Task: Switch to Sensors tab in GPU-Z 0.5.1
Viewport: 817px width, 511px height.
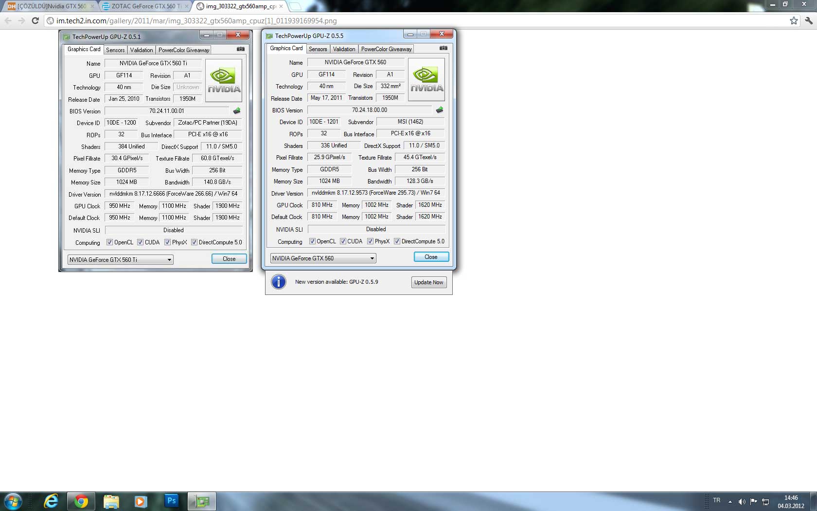Action: pyautogui.click(x=115, y=50)
